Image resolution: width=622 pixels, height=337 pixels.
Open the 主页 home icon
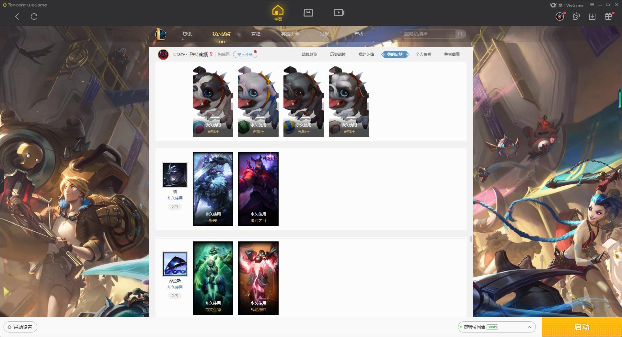click(278, 13)
